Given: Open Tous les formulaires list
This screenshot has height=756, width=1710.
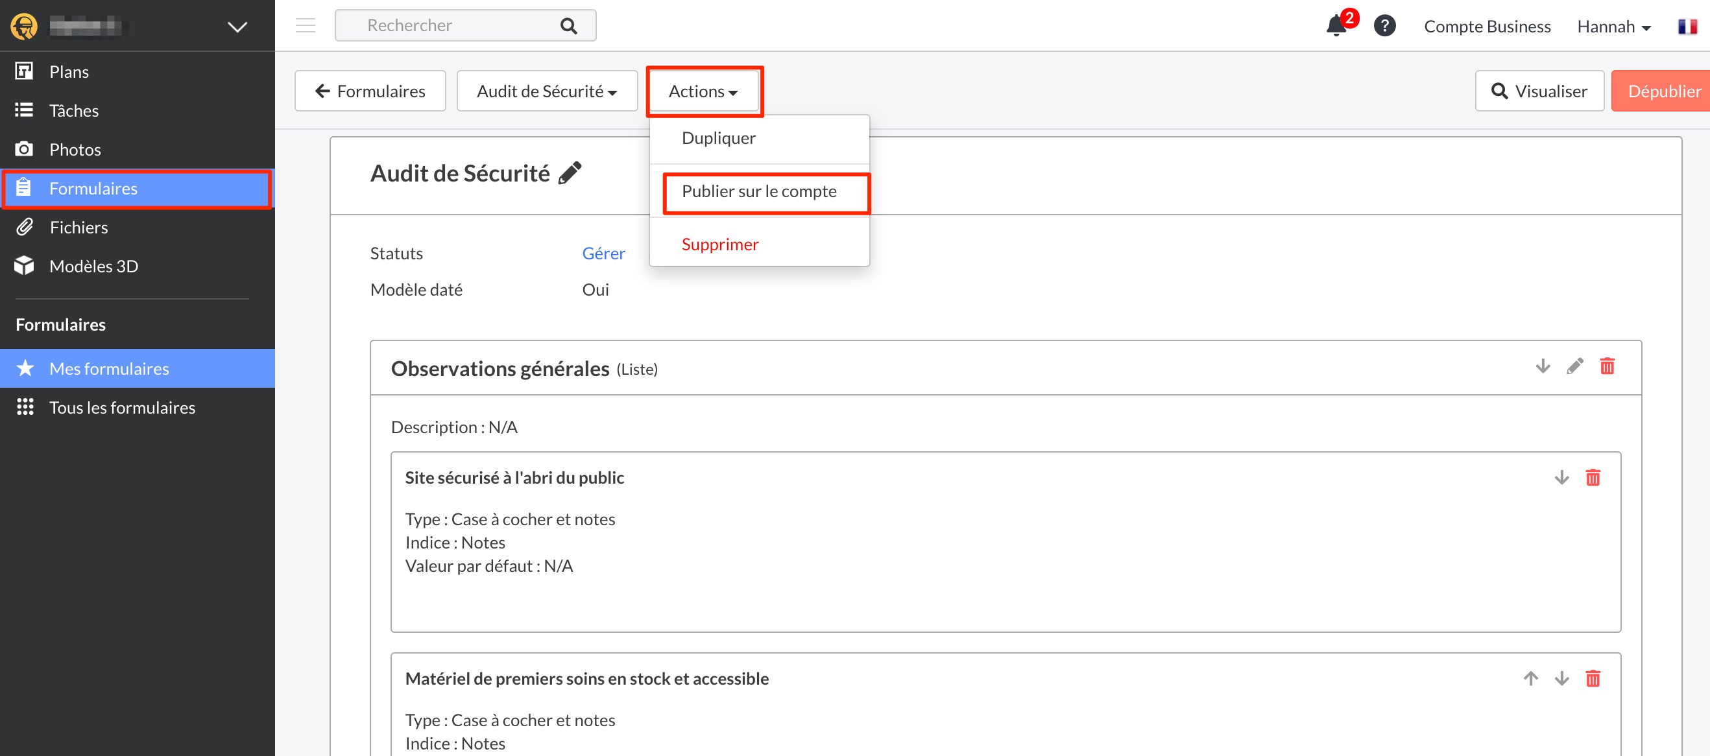Looking at the screenshot, I should point(138,408).
